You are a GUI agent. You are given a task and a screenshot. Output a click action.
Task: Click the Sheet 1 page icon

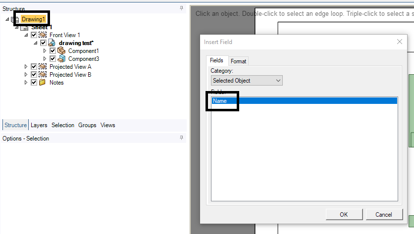click(x=25, y=28)
